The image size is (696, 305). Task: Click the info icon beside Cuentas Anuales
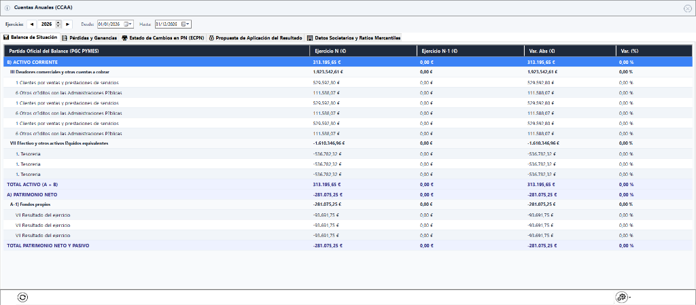(x=7, y=8)
